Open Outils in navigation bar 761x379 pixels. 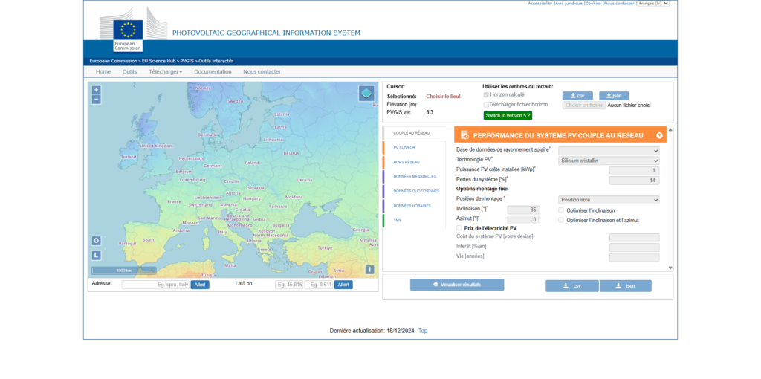(129, 72)
